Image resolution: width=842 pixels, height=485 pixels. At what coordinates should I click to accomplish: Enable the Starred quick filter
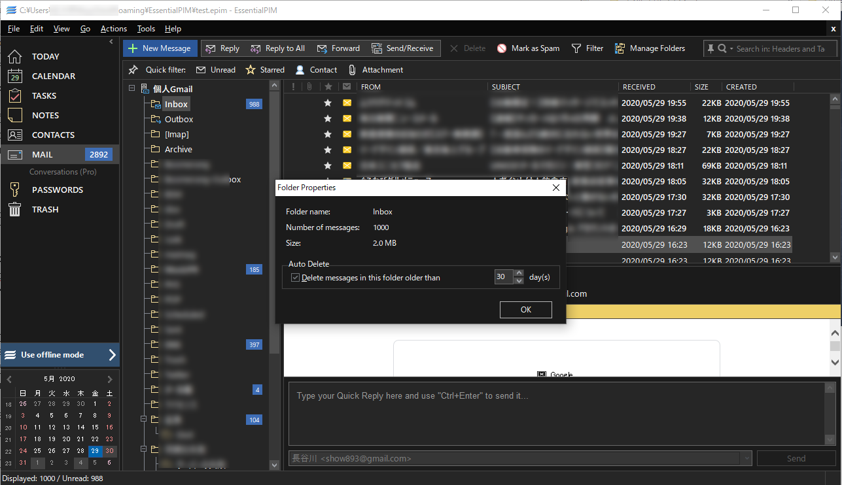click(x=265, y=70)
